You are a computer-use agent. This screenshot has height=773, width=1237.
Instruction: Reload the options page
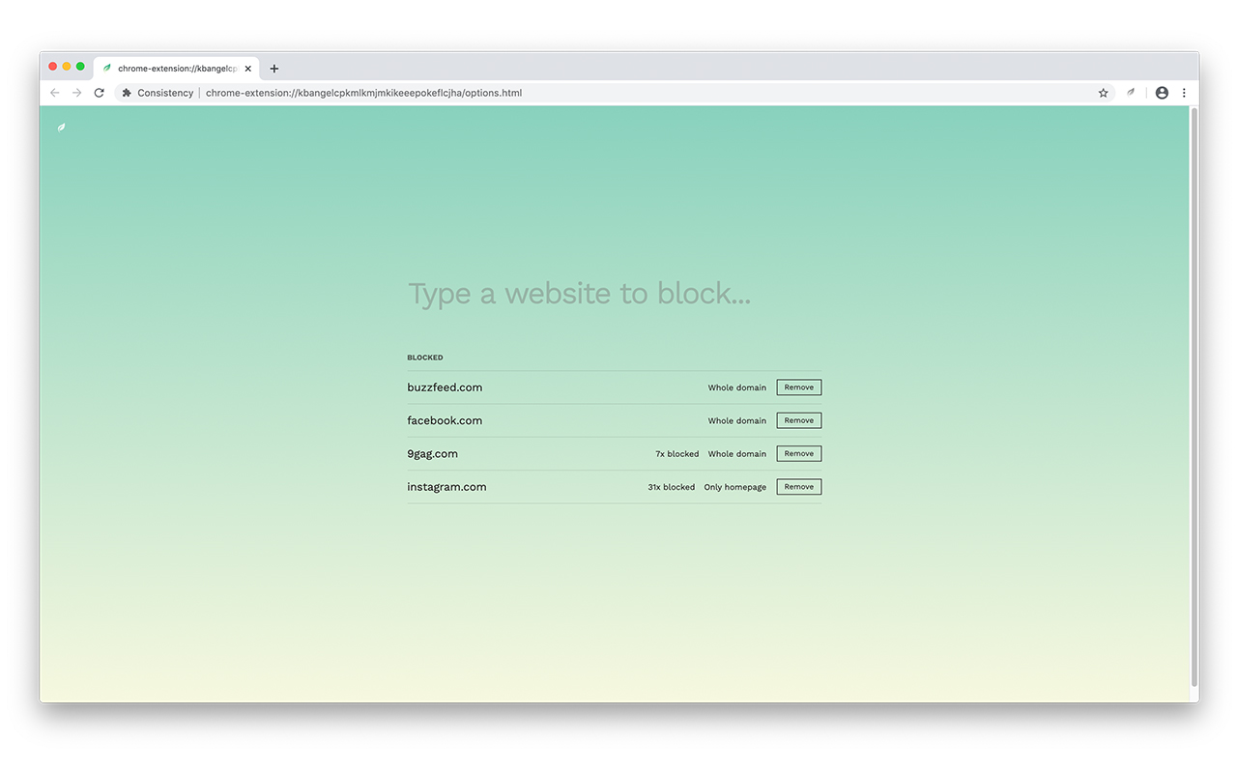pos(99,93)
